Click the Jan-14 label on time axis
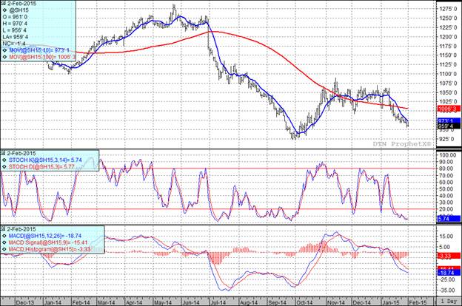This screenshot has height=306, width=462. coord(53,302)
